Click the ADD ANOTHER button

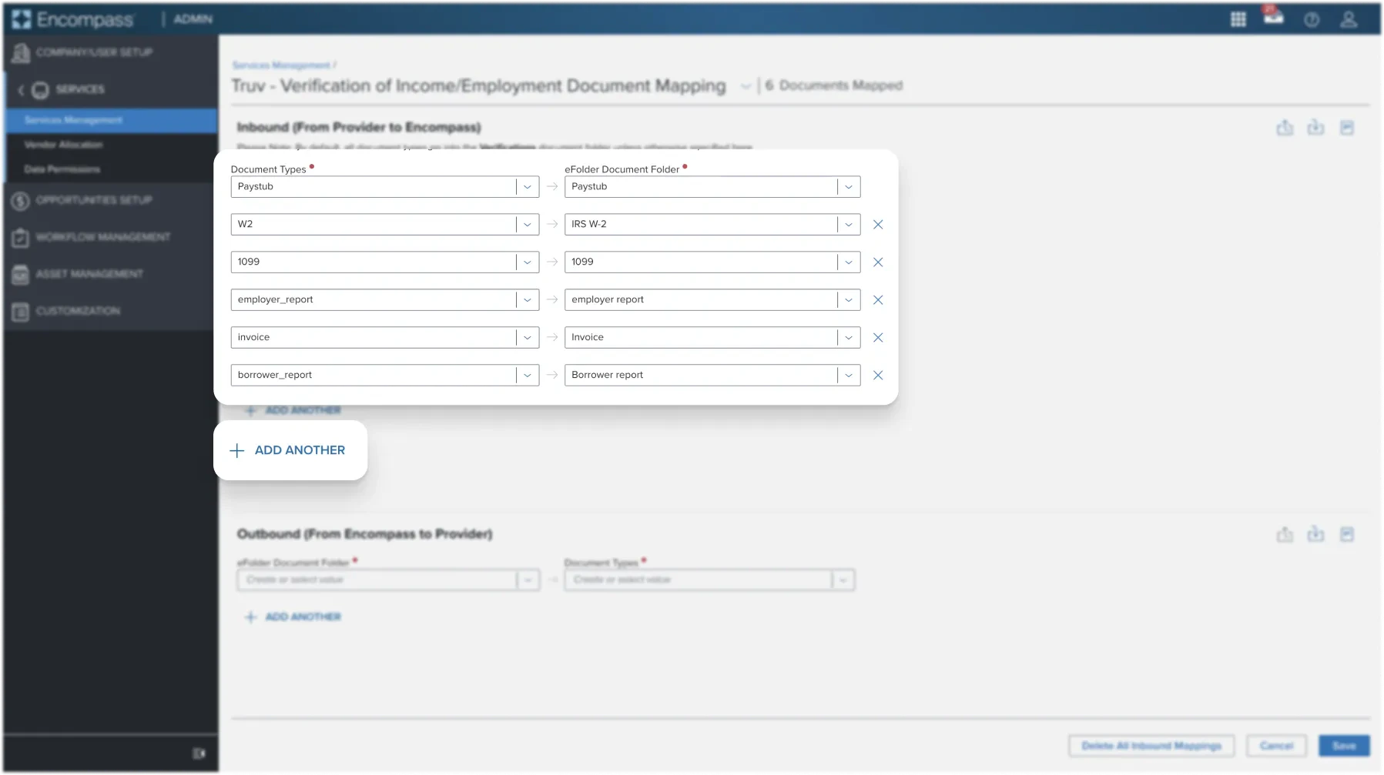pos(290,449)
